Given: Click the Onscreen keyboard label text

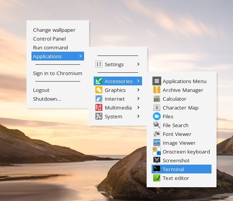Looking at the screenshot, I should 186,152.
